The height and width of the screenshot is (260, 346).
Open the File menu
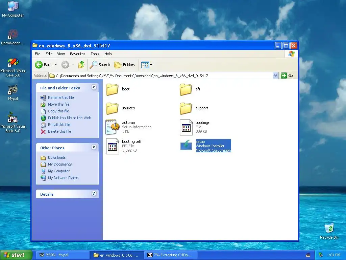tap(38, 54)
